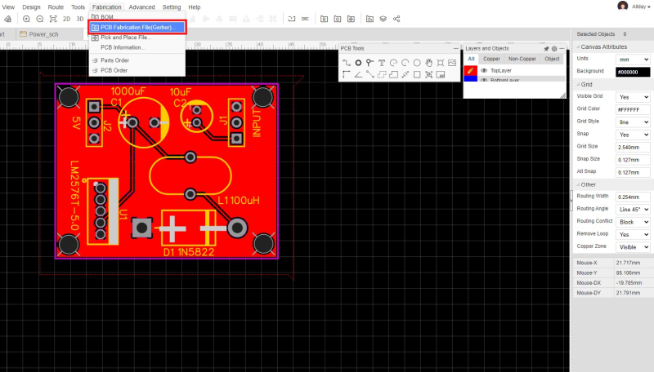
Task: Switch to the Object tab
Action: [552, 59]
